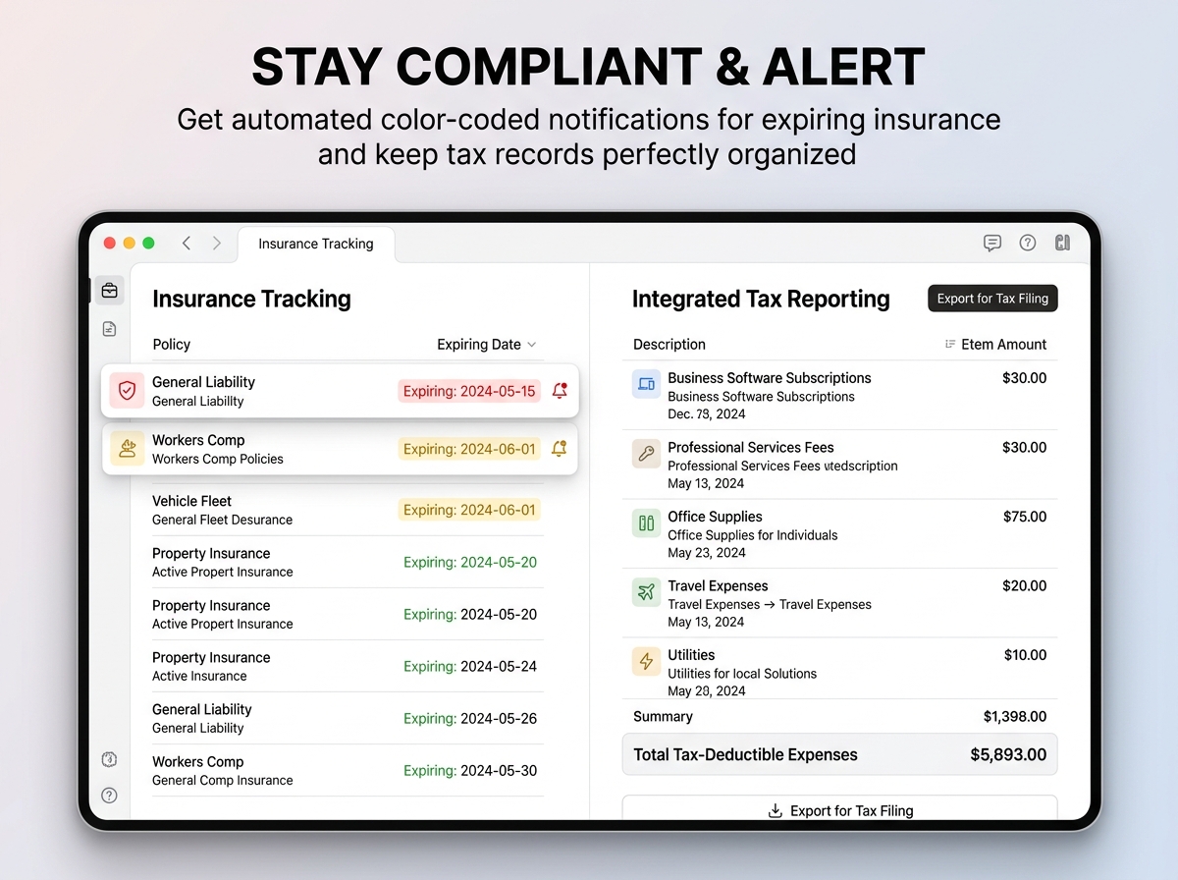This screenshot has width=1178, height=880.
Task: Click bottom Export for Tax Filing download button
Action: [840, 810]
